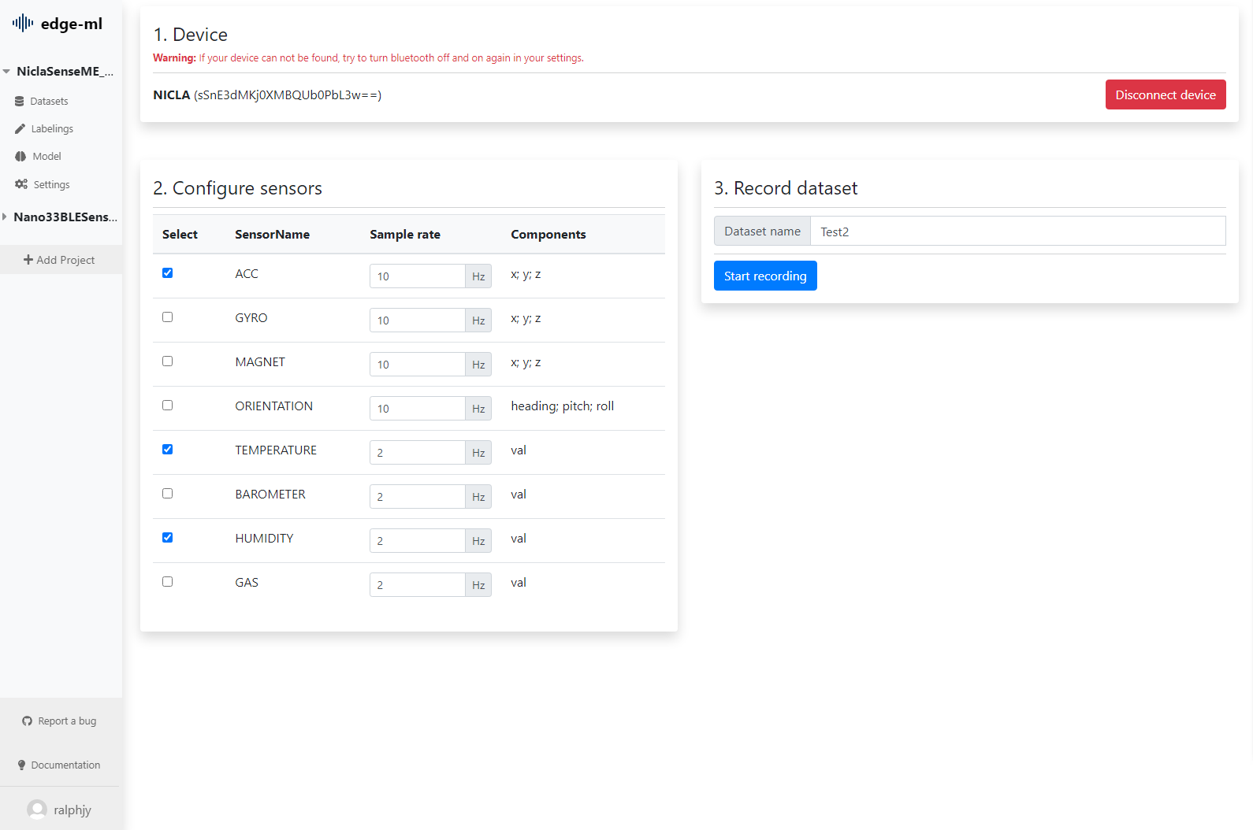The image size is (1253, 830).
Task: Click the Disconnect device button
Action: coord(1165,94)
